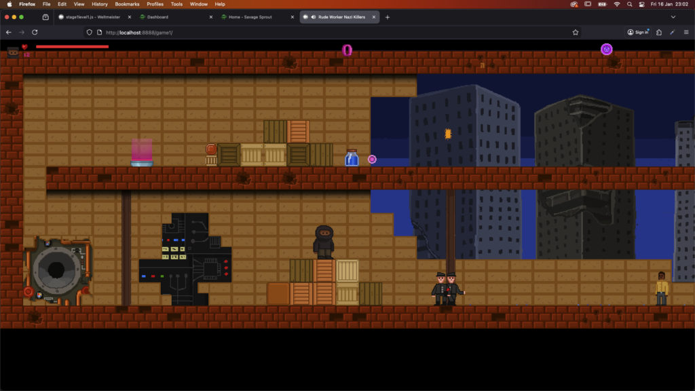Click the purple face icon at top right

tap(606, 49)
